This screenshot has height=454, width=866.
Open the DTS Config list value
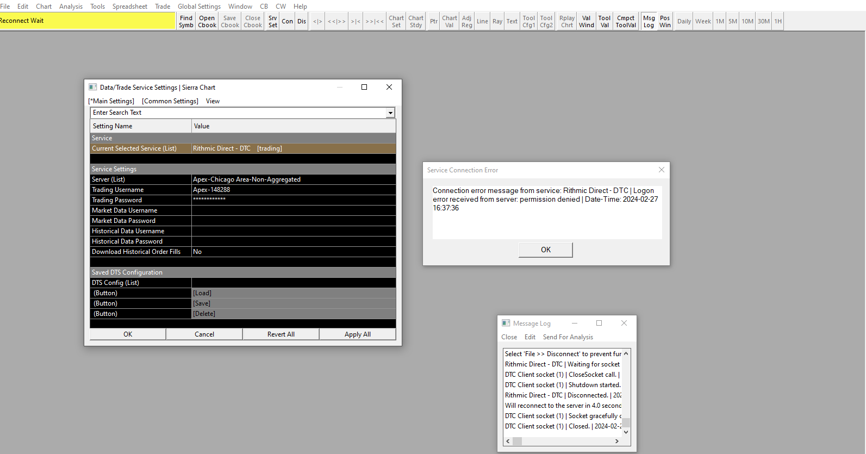(x=294, y=283)
